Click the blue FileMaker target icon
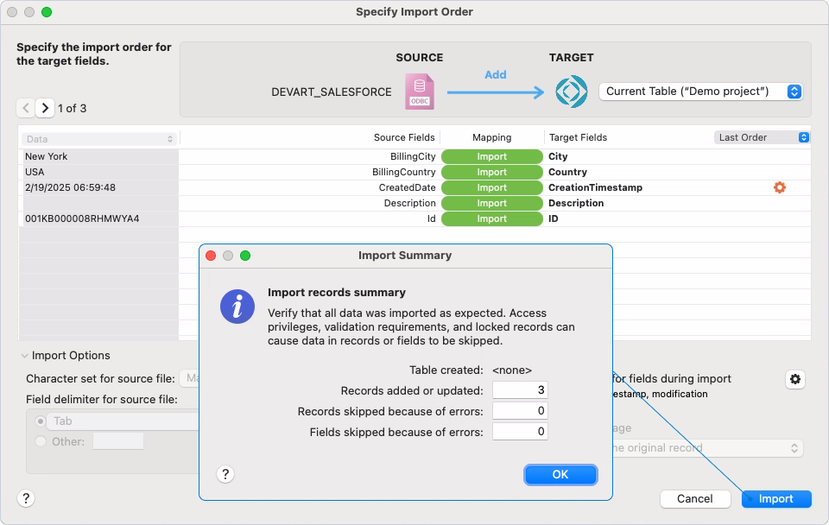 click(x=572, y=91)
